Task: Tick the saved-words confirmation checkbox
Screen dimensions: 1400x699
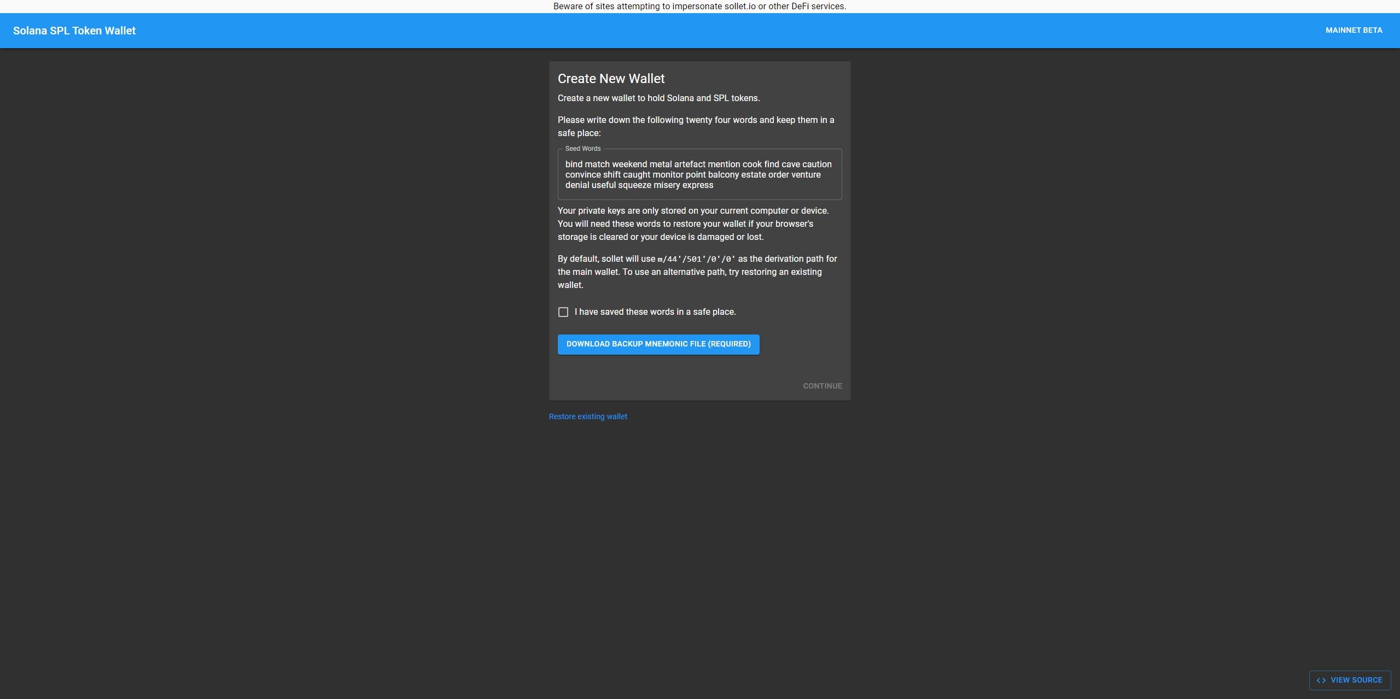Action: [x=563, y=312]
